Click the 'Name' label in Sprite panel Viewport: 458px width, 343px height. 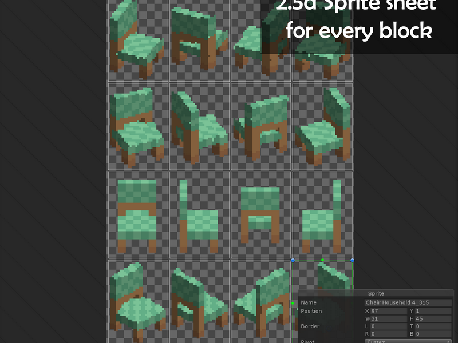(309, 302)
